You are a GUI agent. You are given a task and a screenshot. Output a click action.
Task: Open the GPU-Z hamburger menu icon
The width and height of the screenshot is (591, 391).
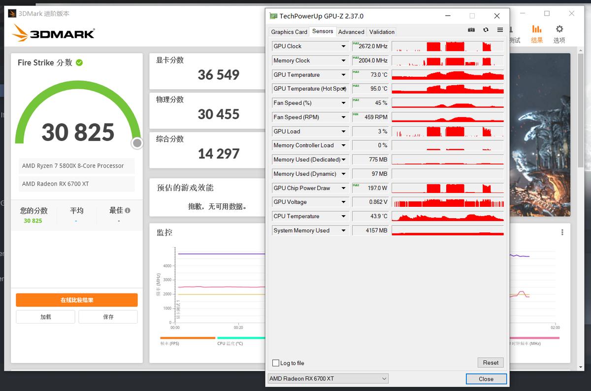click(x=499, y=30)
